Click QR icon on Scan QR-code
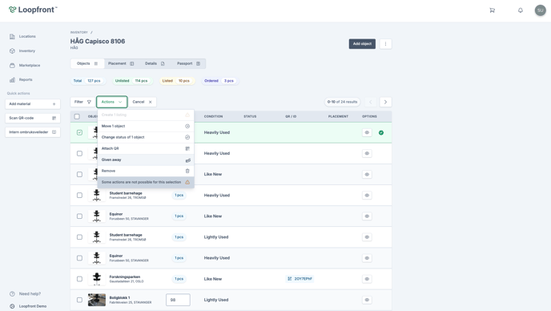This screenshot has width=551, height=311. click(x=54, y=118)
